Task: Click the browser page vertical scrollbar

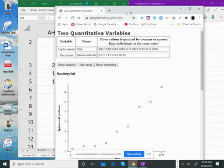Action: 202,61
